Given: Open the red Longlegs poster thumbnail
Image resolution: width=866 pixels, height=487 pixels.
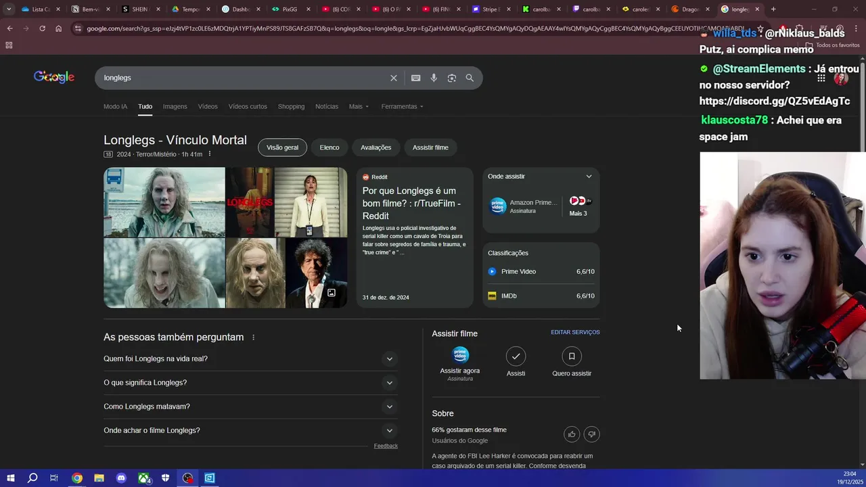Looking at the screenshot, I should tap(250, 202).
